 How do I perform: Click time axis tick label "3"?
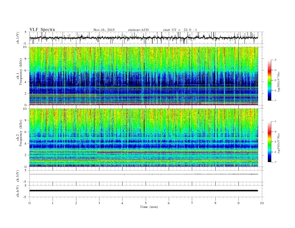[x=99, y=203]
